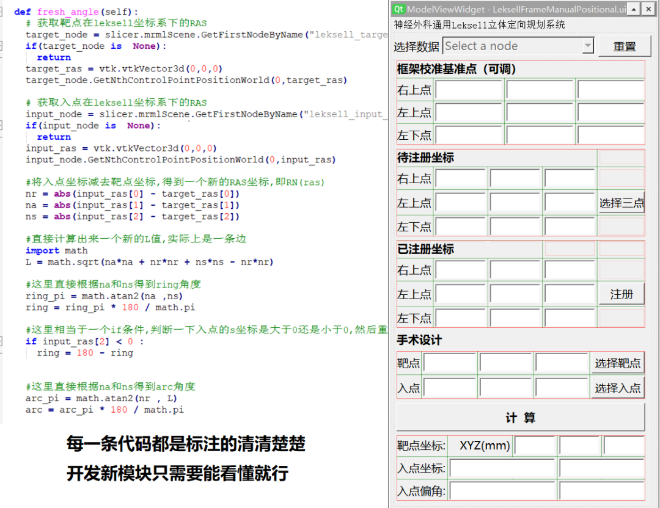This screenshot has width=660, height=508.
Task: Click the up-arrow button in the ModelViewWidget title bar
Action: 634,9
